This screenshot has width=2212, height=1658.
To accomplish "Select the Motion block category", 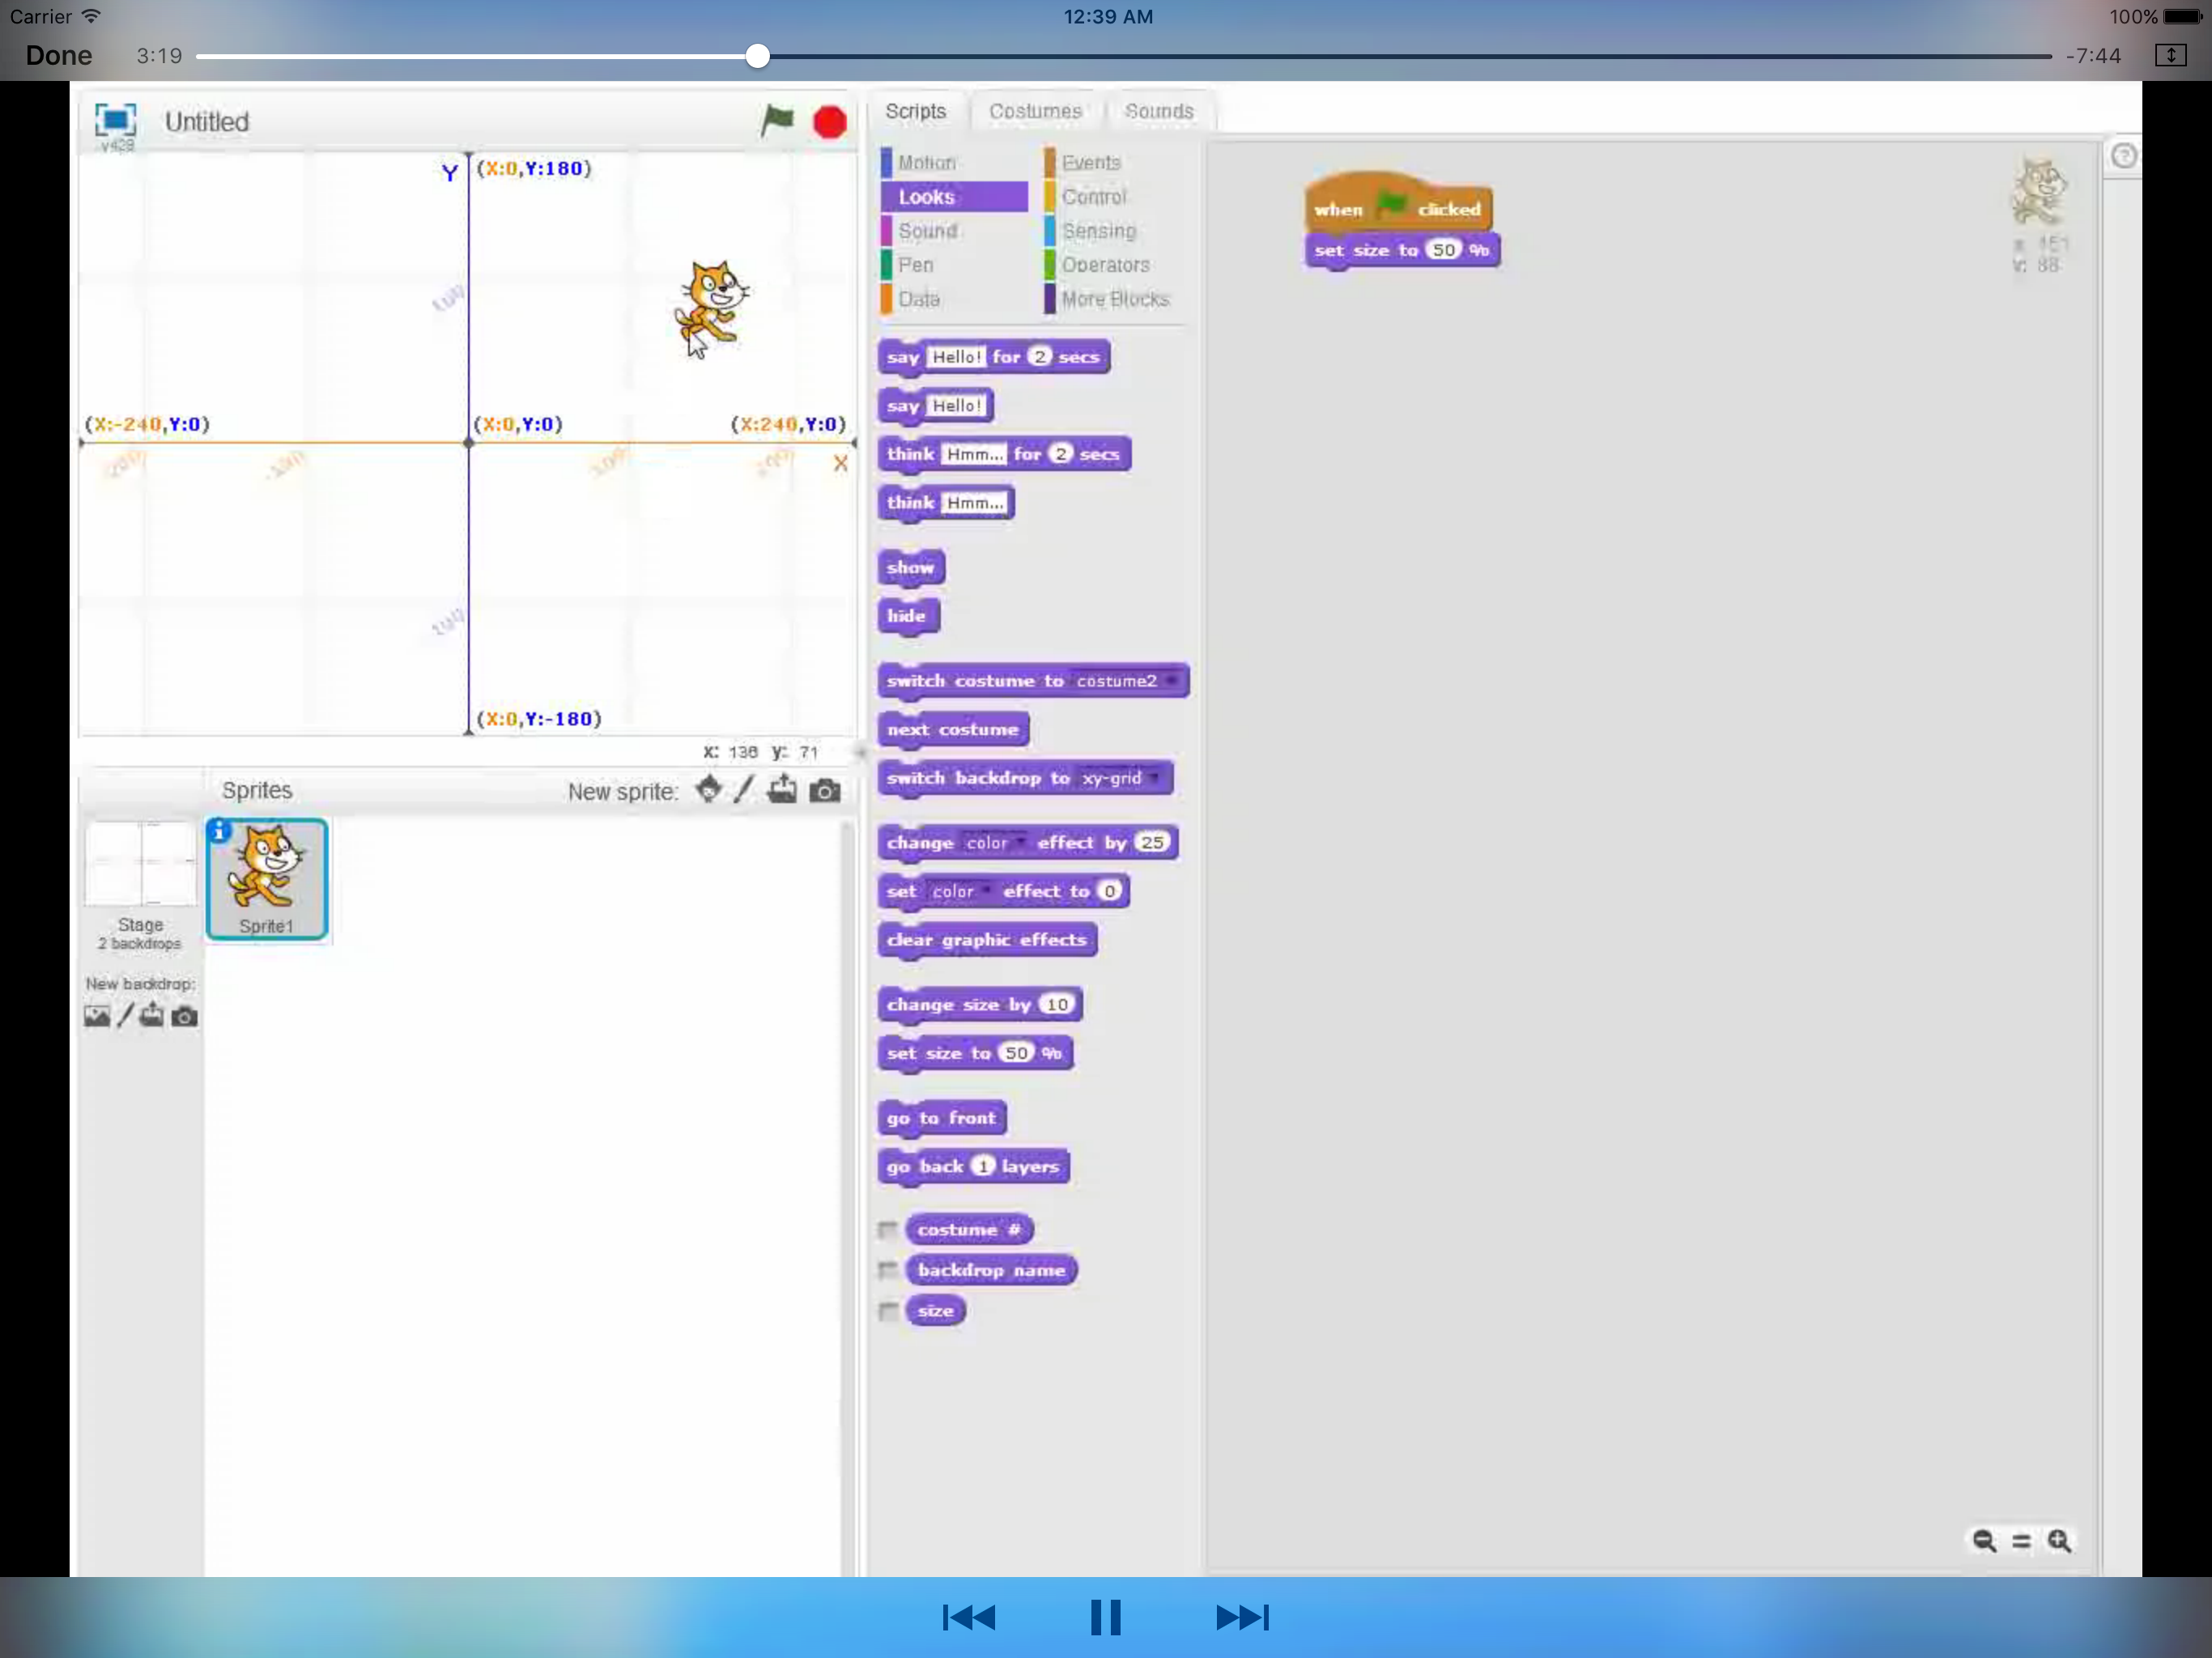I will tap(926, 162).
